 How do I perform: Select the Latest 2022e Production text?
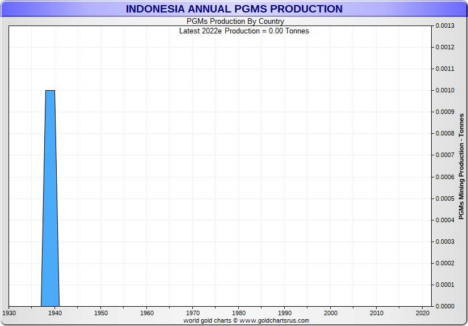tap(244, 31)
